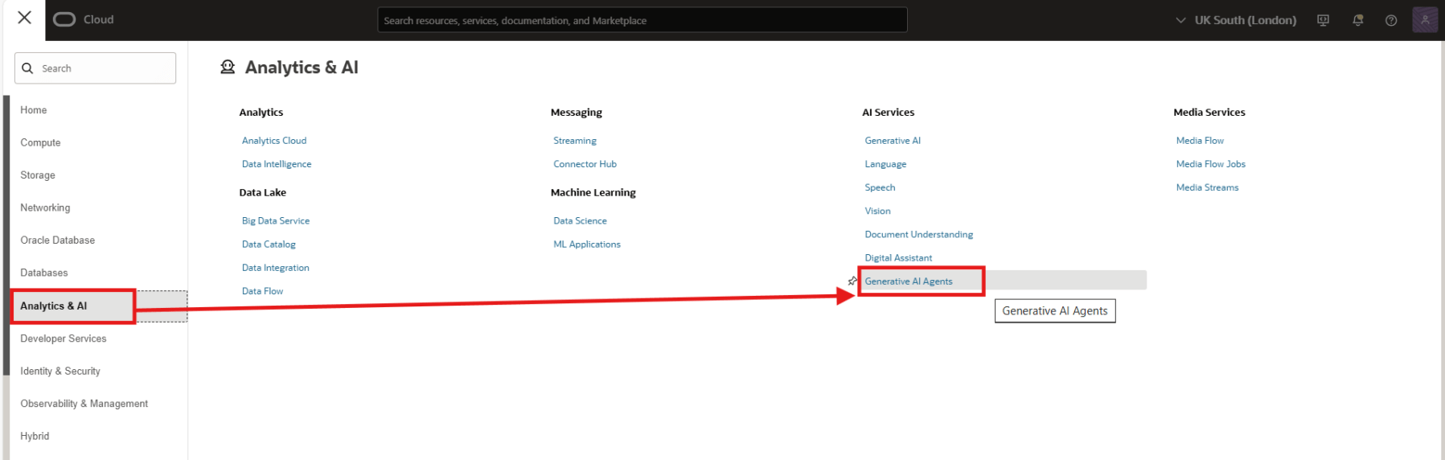Screen dimensions: 1445x460
Task: Open the notifications bell
Action: pos(1357,20)
